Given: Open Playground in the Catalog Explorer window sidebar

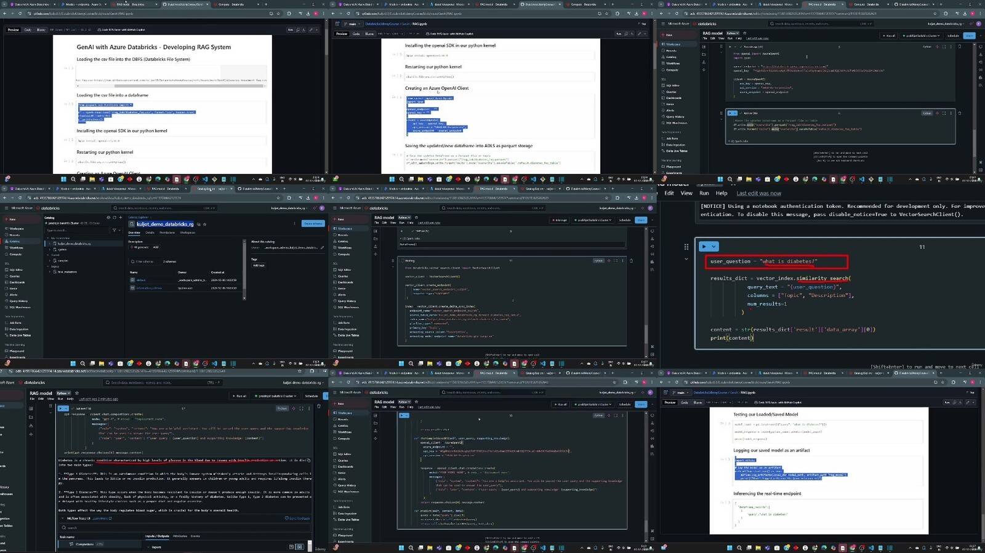Looking at the screenshot, I should tap(16, 351).
